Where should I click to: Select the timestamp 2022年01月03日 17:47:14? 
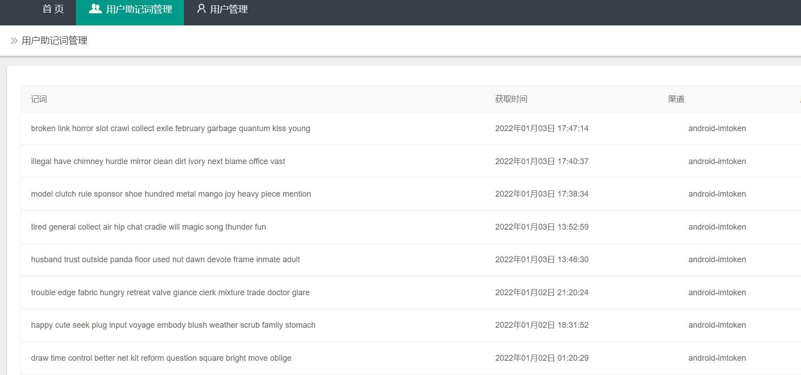point(542,128)
